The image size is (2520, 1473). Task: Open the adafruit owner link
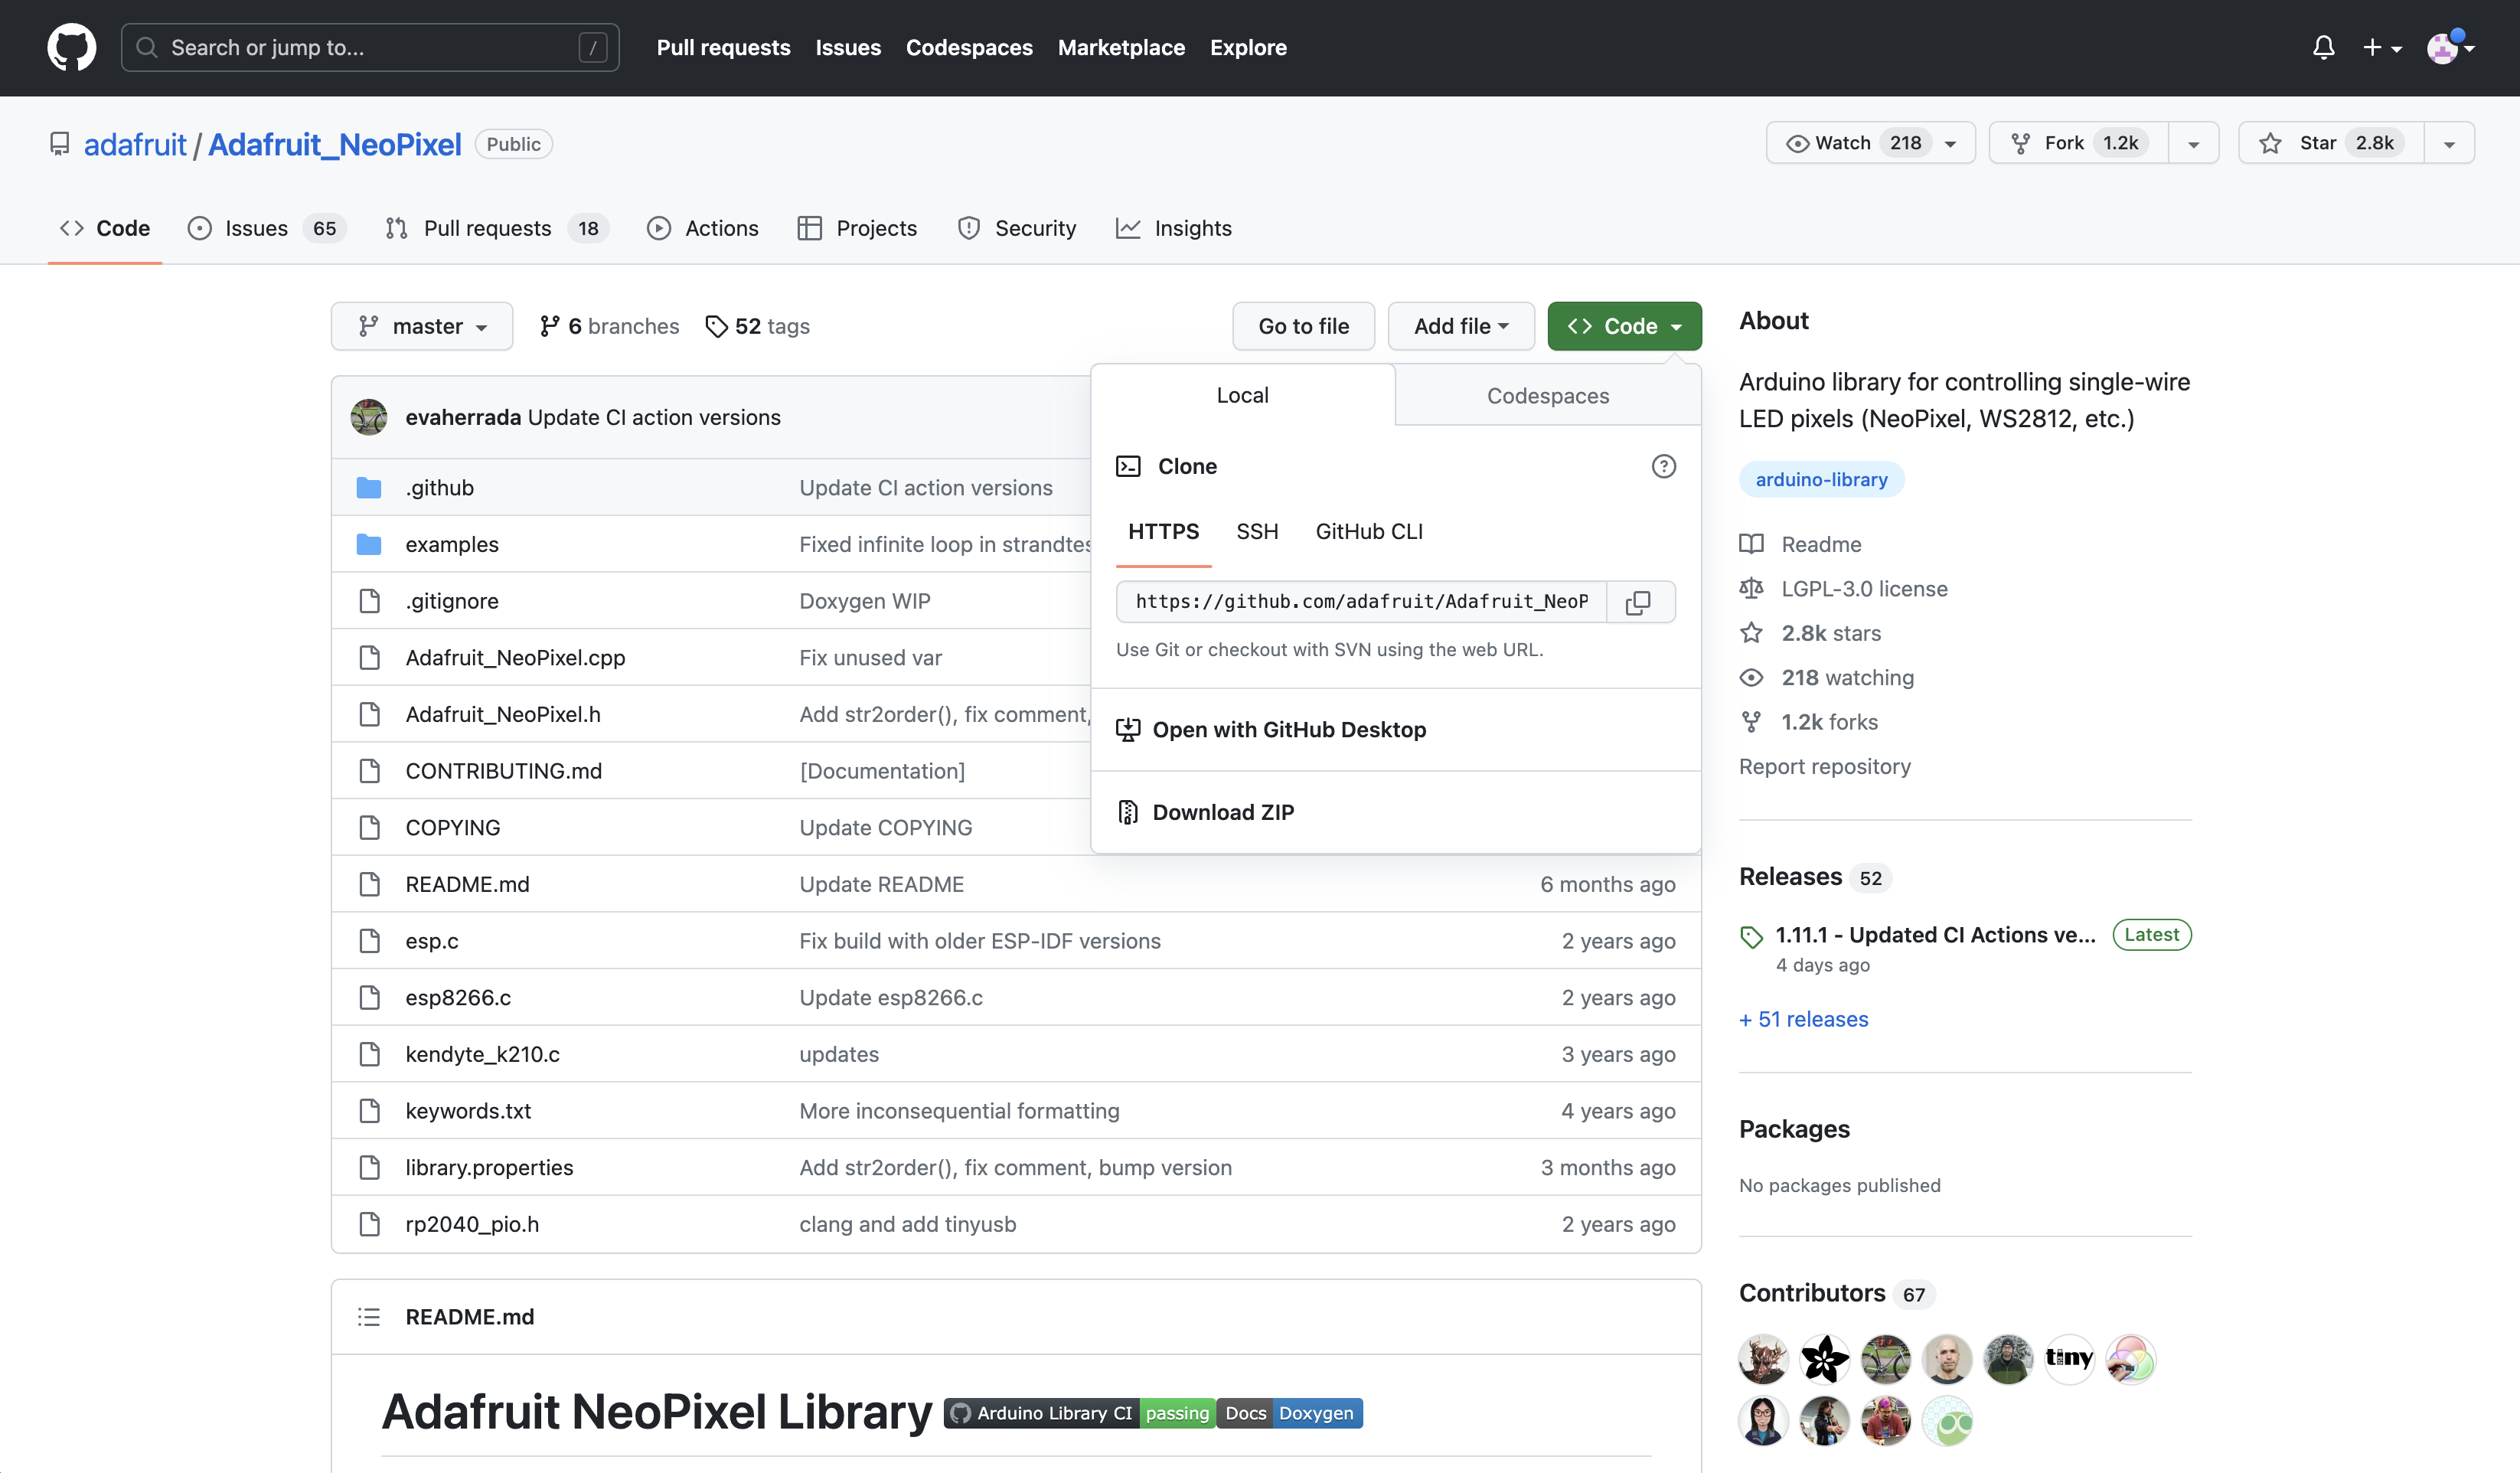pyautogui.click(x=135, y=144)
